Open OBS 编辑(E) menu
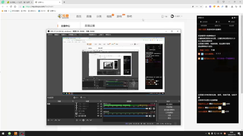Viewport: 243px width, 136px height. pyautogui.click(x=57, y=35)
